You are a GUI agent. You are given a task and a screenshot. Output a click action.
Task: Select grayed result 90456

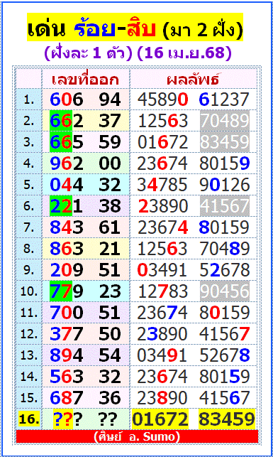click(x=225, y=291)
